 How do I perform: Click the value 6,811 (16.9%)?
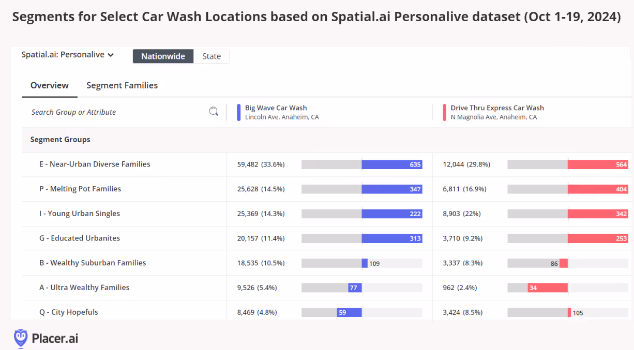(x=464, y=189)
